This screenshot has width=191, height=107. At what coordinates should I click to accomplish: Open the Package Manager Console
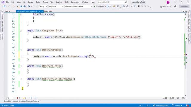[x=29, y=101]
